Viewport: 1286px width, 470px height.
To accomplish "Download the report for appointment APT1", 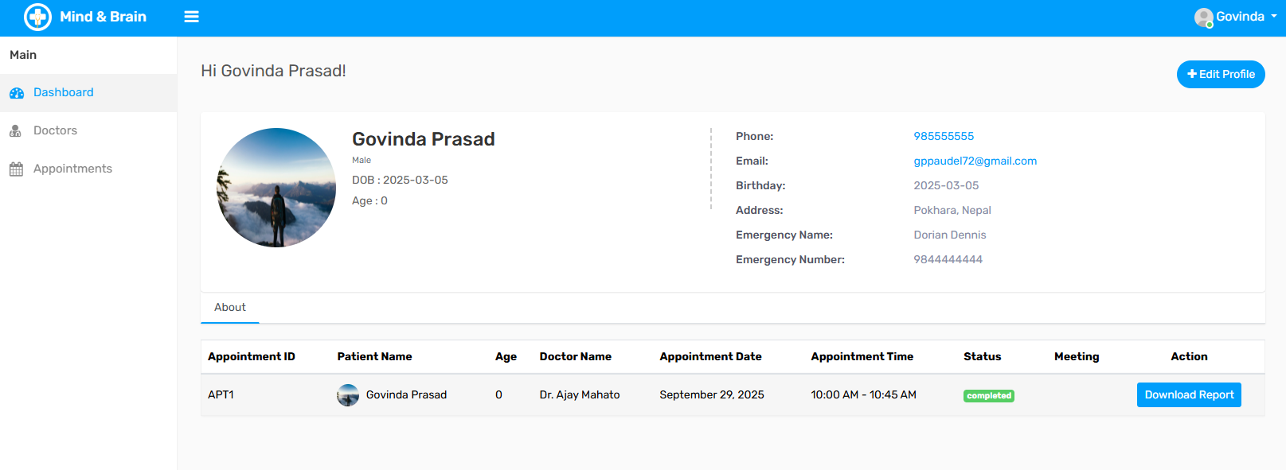I will (x=1189, y=394).
